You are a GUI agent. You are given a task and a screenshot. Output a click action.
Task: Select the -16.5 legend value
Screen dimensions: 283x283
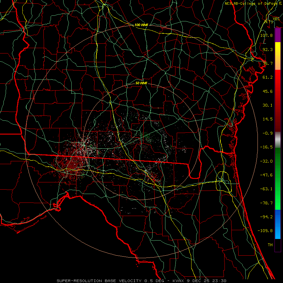pos(266,147)
